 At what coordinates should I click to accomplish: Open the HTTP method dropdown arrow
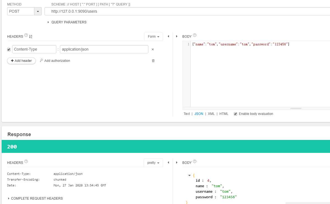[38, 12]
